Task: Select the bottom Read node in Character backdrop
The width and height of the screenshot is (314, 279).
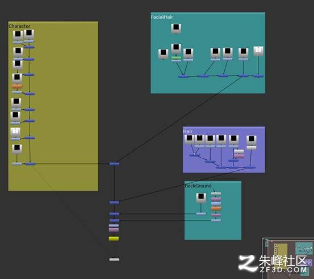Action: click(x=17, y=149)
